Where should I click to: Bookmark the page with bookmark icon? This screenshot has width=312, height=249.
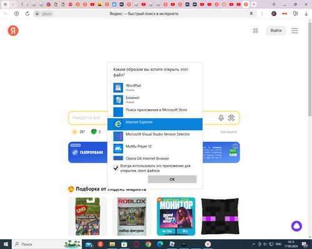click(x=251, y=14)
